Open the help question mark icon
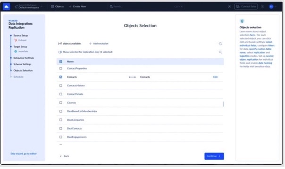 (x=262, y=7)
